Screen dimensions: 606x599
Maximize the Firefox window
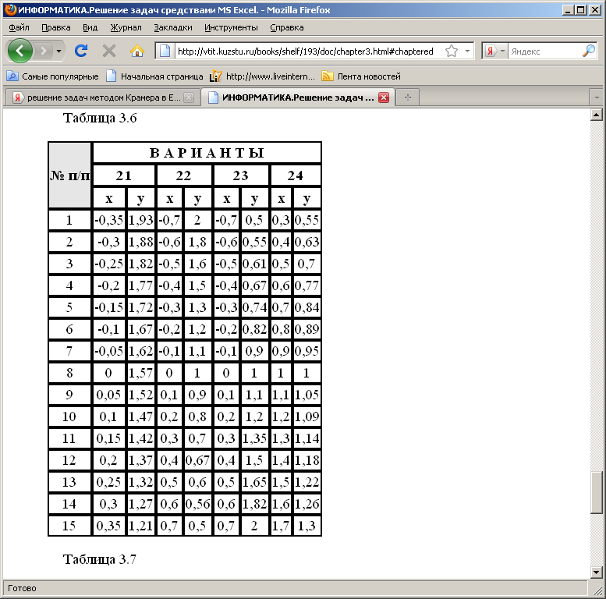[581, 9]
